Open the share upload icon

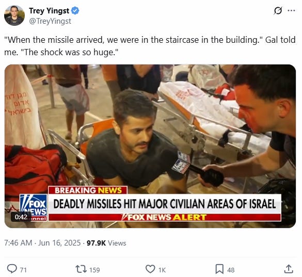point(289,269)
